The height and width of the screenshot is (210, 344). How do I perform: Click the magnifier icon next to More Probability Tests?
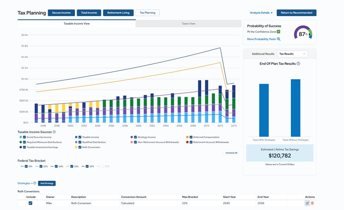(x=278, y=39)
